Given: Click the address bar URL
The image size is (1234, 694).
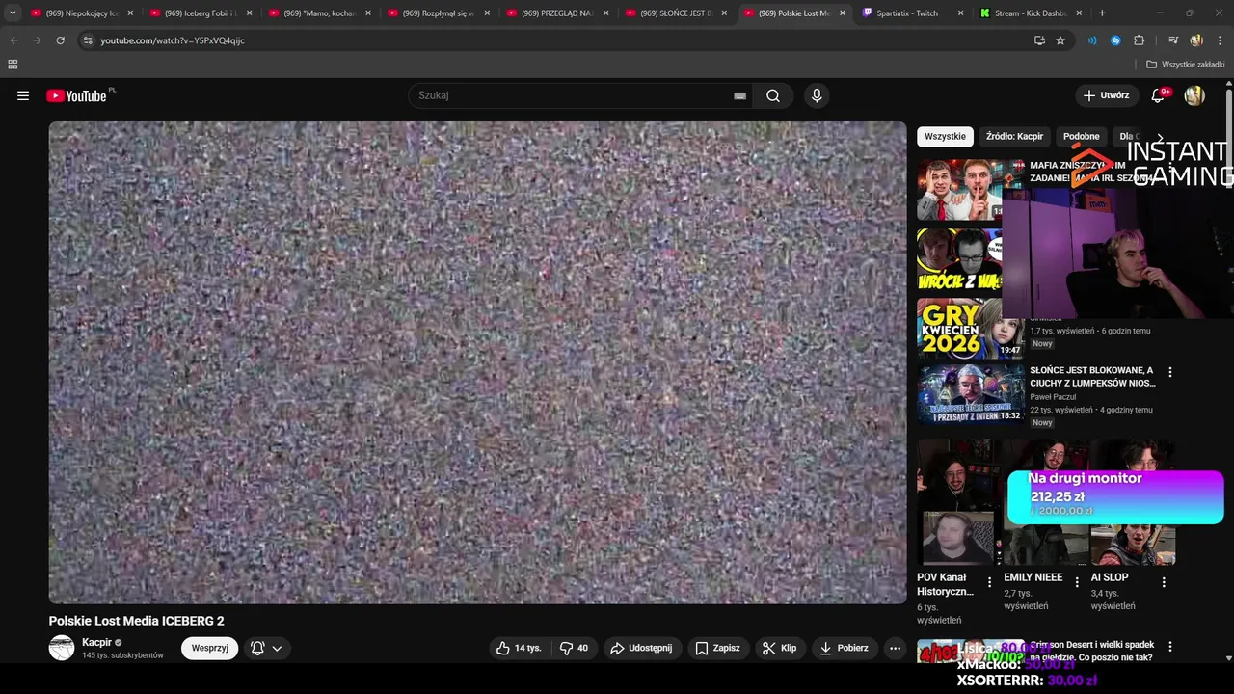Looking at the screenshot, I should pos(173,40).
